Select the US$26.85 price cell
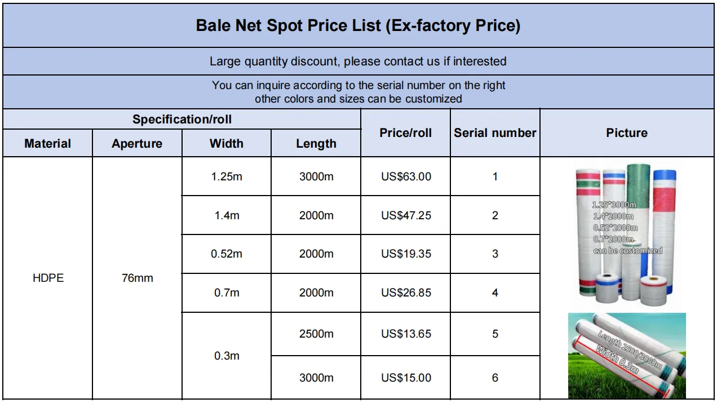 (406, 293)
